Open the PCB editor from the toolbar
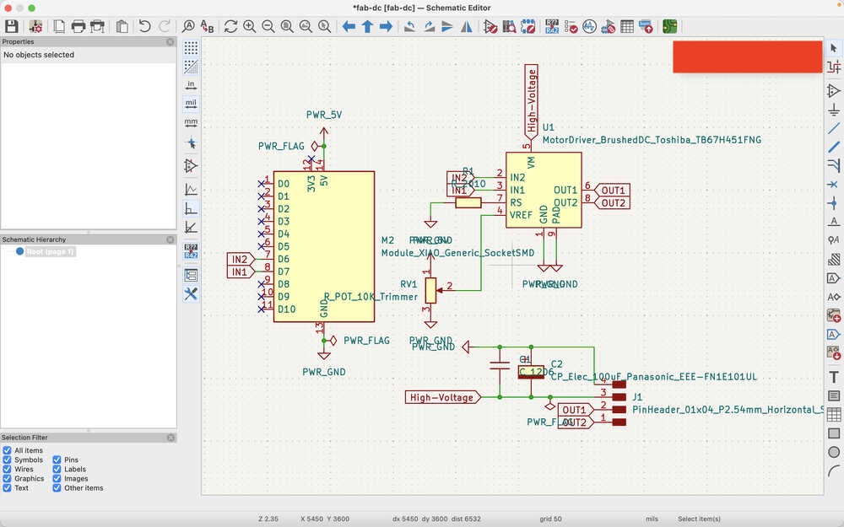 [x=669, y=26]
